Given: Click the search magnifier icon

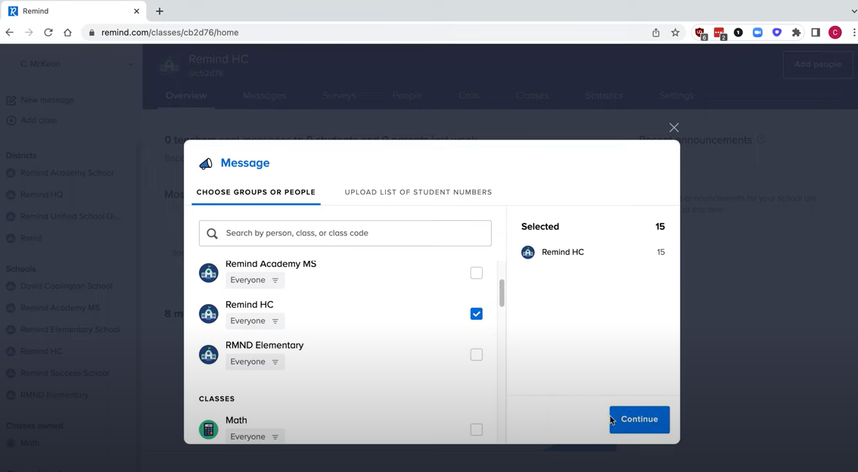Looking at the screenshot, I should coord(213,234).
